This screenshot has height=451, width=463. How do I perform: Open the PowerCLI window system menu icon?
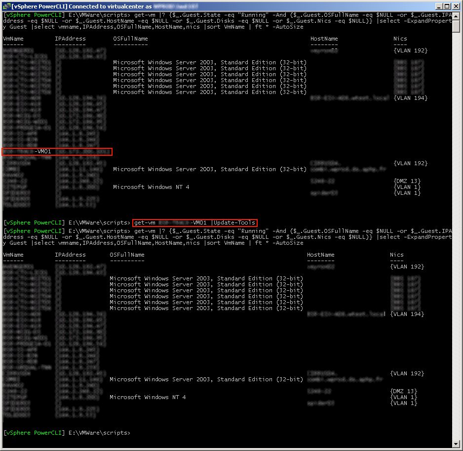click(x=6, y=6)
